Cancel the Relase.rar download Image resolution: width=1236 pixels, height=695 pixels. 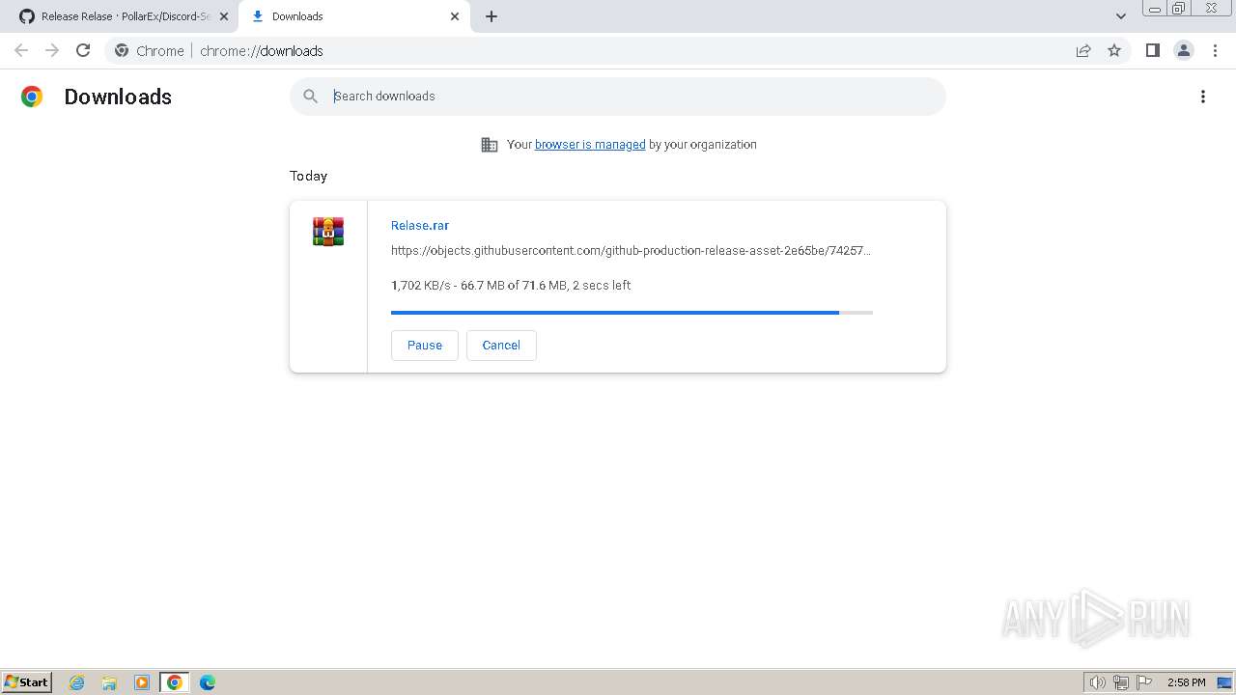[x=501, y=346]
